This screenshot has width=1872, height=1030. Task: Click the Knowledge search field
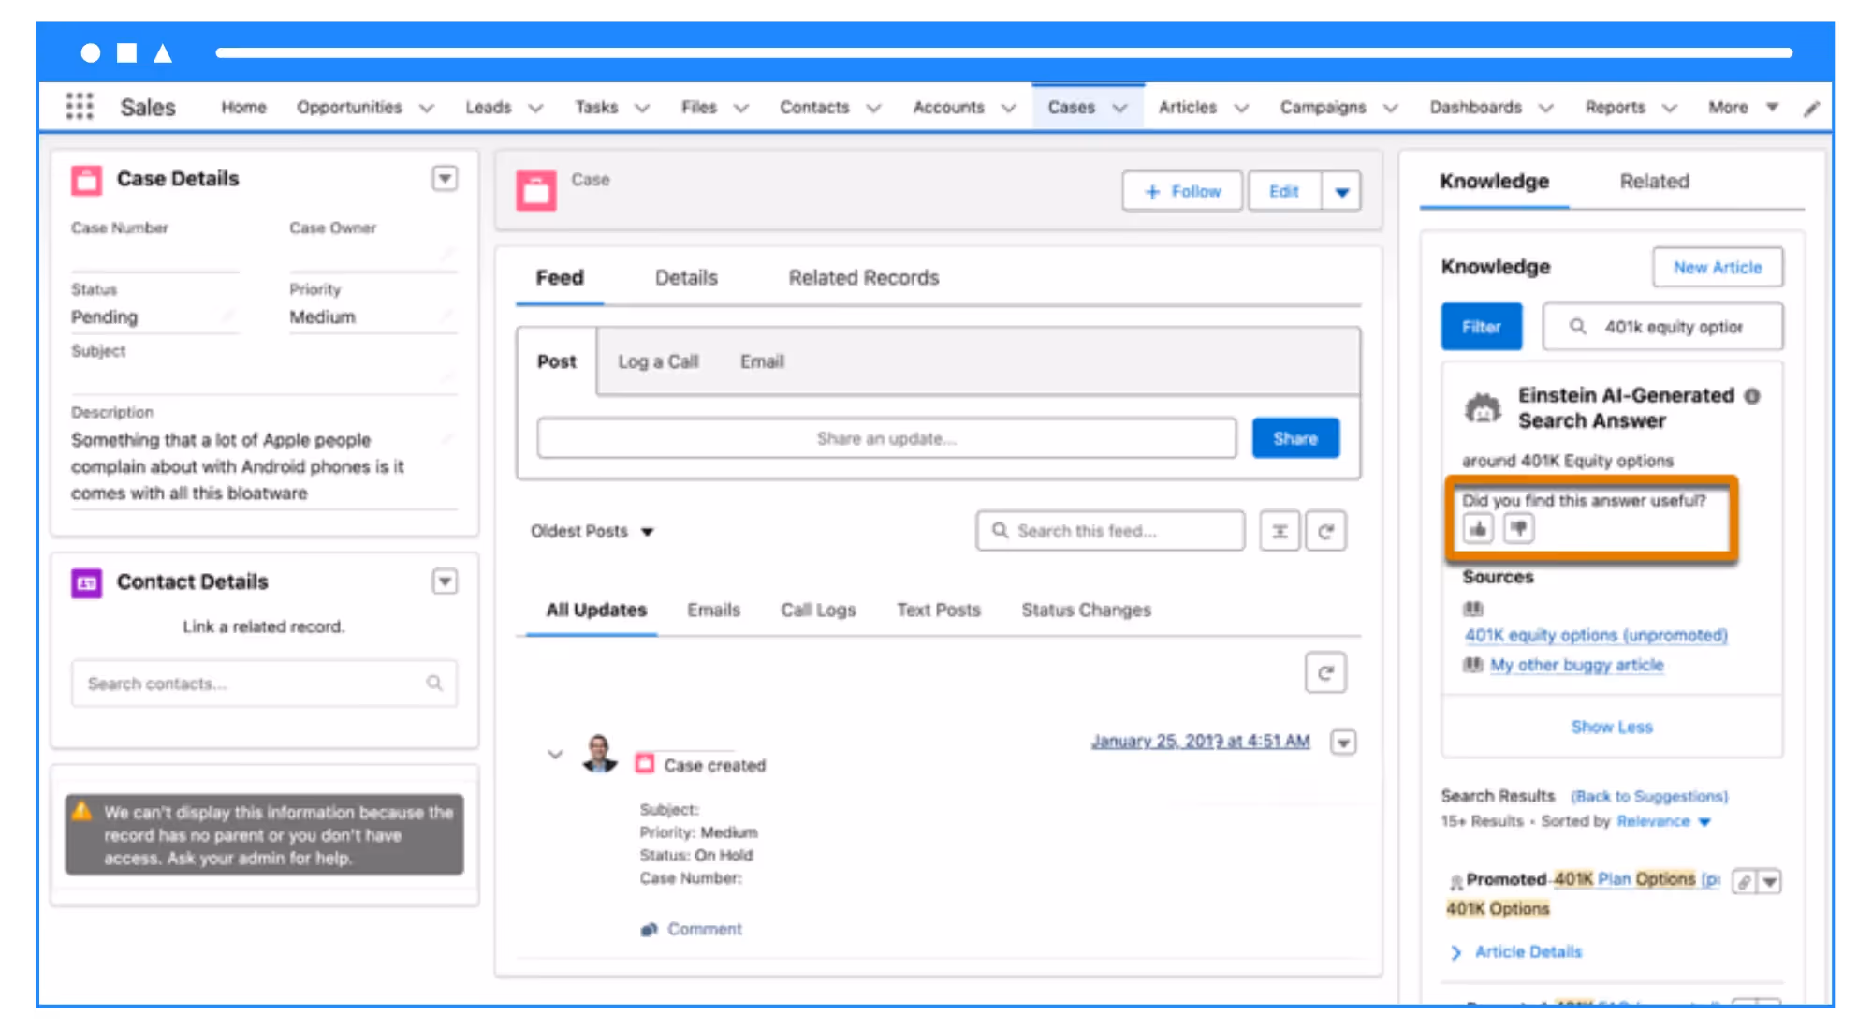pos(1662,327)
